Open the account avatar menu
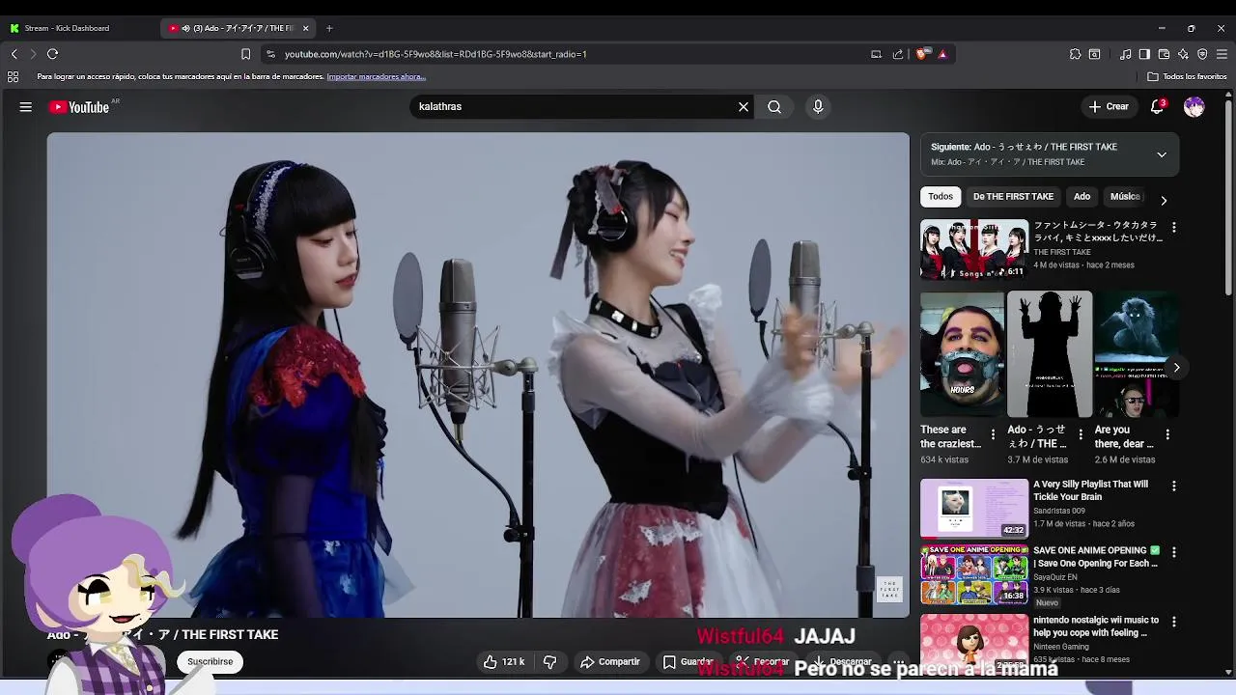This screenshot has width=1236, height=695. point(1194,107)
